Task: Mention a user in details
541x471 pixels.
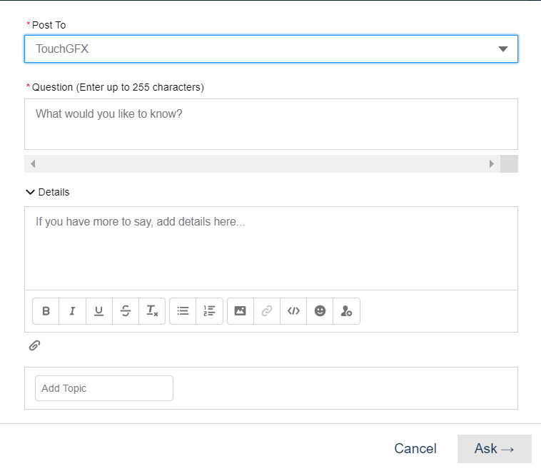Action: coord(346,311)
